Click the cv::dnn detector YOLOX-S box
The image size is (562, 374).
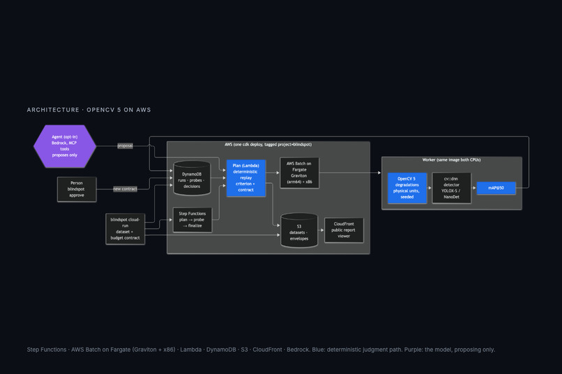coord(451,188)
